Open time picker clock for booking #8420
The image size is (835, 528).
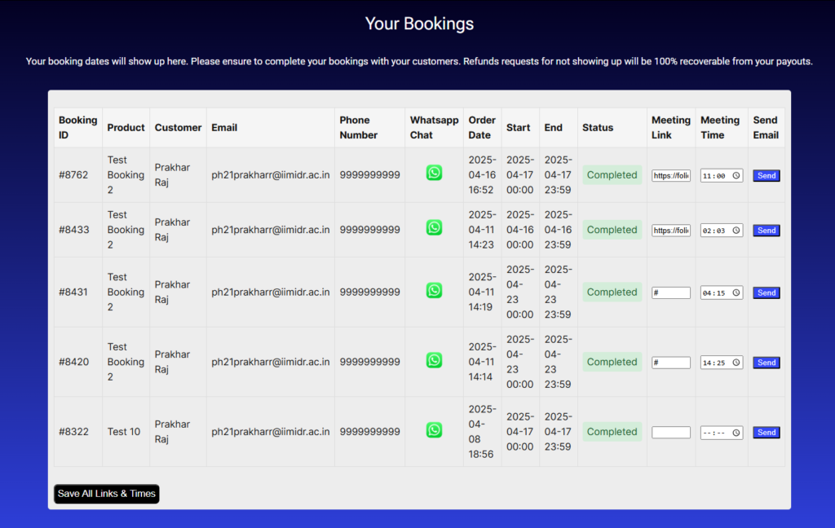736,363
